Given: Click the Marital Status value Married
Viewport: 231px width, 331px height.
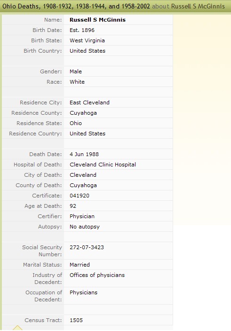Looking at the screenshot, I should tap(80, 265).
